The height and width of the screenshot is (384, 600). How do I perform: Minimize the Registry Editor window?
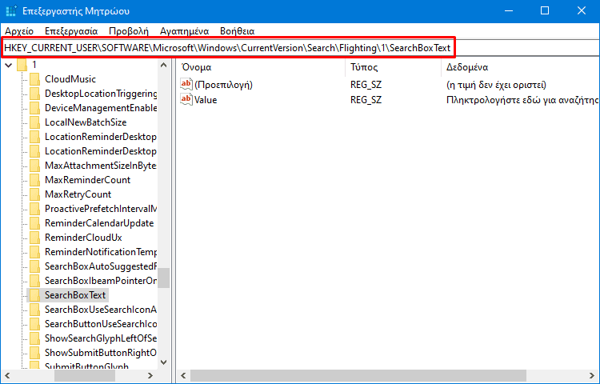click(x=509, y=11)
